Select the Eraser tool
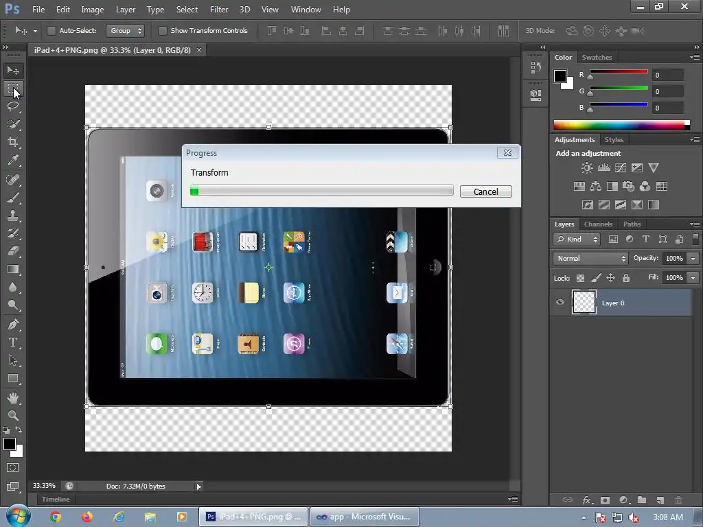This screenshot has height=527, width=703. [13, 251]
